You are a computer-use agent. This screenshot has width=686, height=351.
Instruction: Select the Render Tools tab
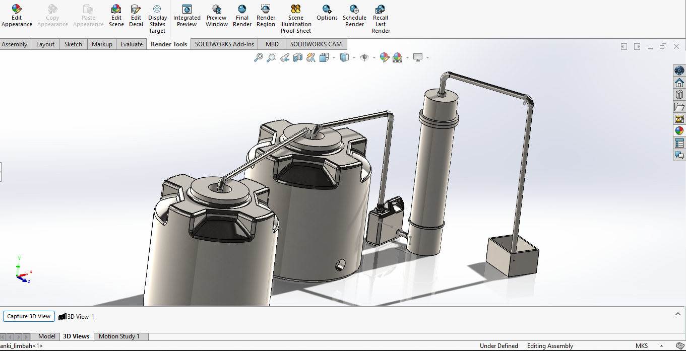pos(169,44)
